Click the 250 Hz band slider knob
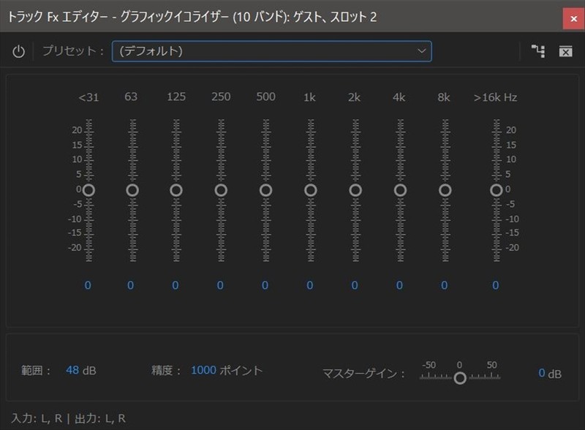 pos(221,190)
